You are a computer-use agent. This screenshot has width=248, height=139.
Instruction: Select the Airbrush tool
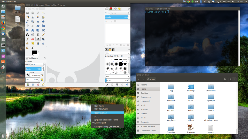pos(38,39)
